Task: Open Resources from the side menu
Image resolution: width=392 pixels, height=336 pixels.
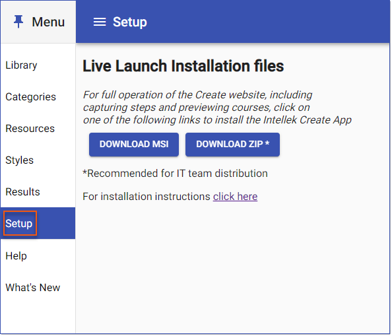Action: [38, 129]
